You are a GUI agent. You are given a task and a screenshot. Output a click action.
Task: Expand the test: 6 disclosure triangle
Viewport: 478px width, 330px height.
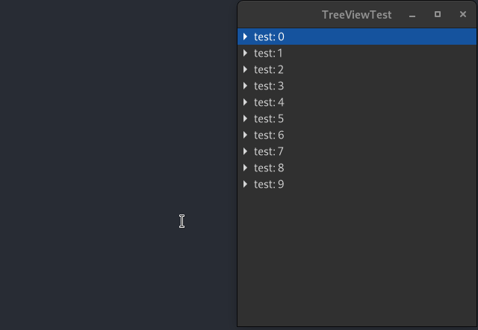[x=246, y=135]
